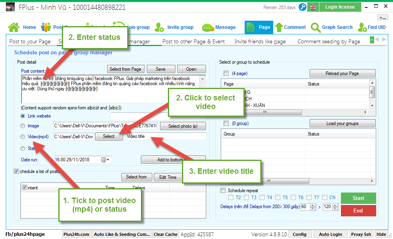Screen dimensions: 393x239
Task: Switch to Post to other Page & Event tab
Action: coord(194,41)
